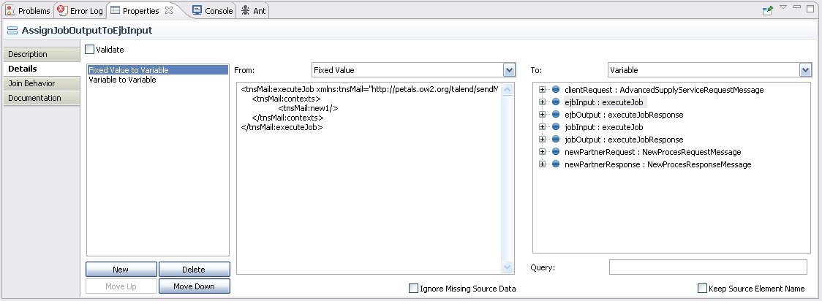Open the Documentation side tab
The image size is (822, 301).
click(34, 98)
